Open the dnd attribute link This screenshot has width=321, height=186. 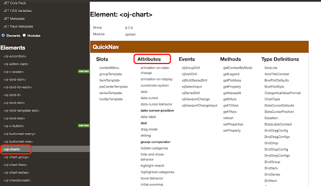point(144,123)
